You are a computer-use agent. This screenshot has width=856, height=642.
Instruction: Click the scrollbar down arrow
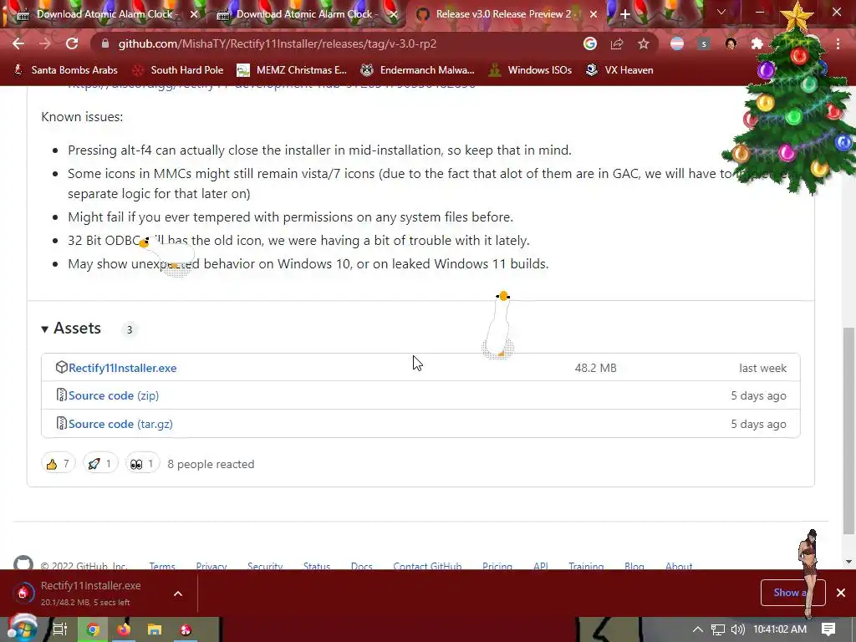tap(848, 562)
